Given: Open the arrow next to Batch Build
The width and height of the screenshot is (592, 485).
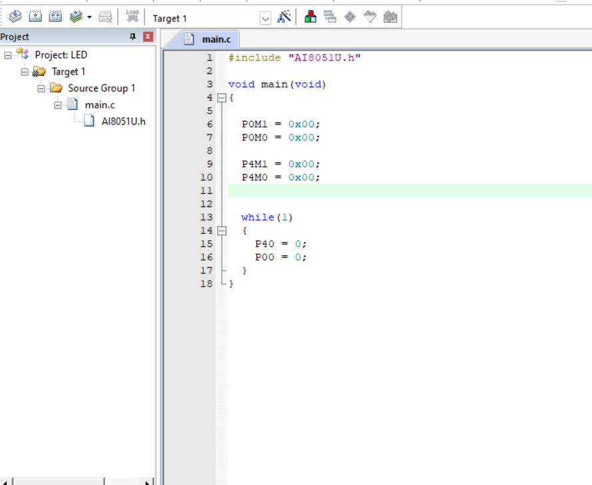Looking at the screenshot, I should point(89,17).
